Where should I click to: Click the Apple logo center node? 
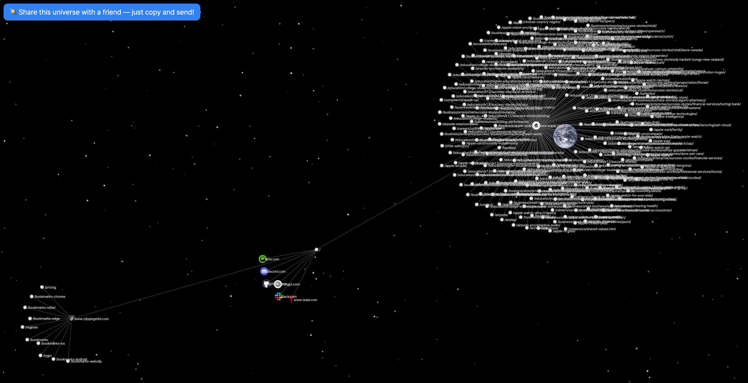pos(536,126)
